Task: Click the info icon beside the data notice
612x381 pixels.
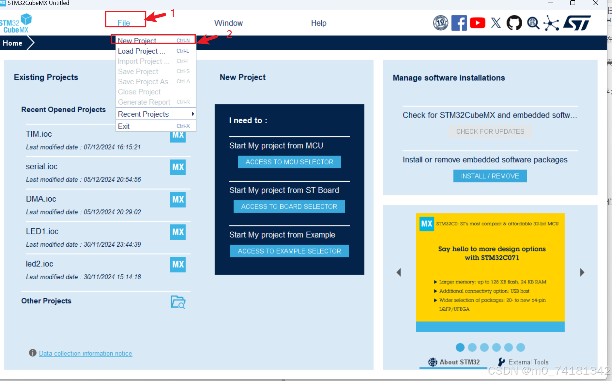Action: (x=33, y=353)
